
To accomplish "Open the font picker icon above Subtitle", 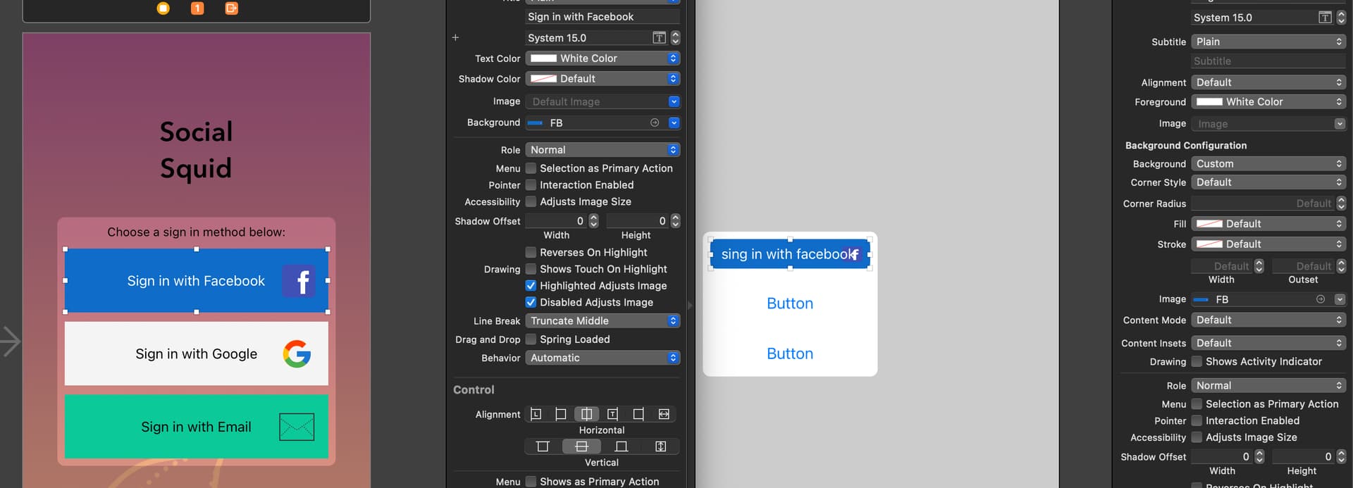I will pyautogui.click(x=1325, y=18).
